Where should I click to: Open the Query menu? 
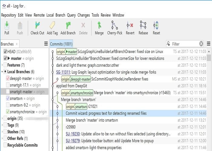point(71,15)
